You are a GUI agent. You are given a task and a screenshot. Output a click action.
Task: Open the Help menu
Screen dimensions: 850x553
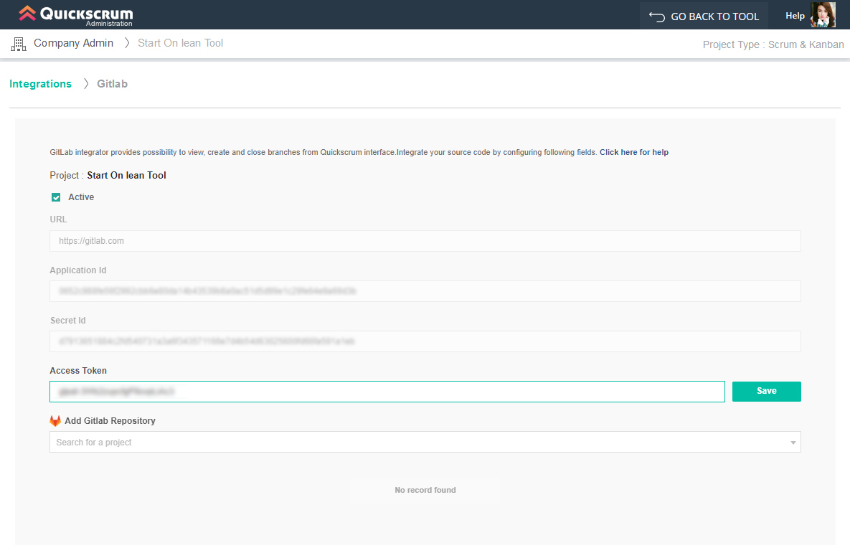[795, 16]
